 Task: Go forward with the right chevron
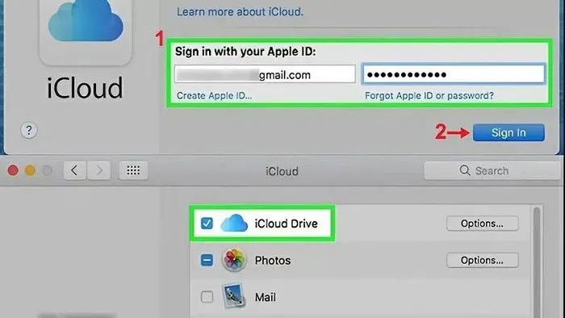click(x=98, y=170)
